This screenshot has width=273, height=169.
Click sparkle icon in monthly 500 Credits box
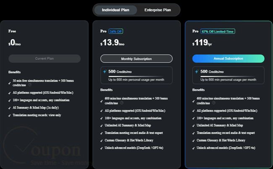point(105,72)
